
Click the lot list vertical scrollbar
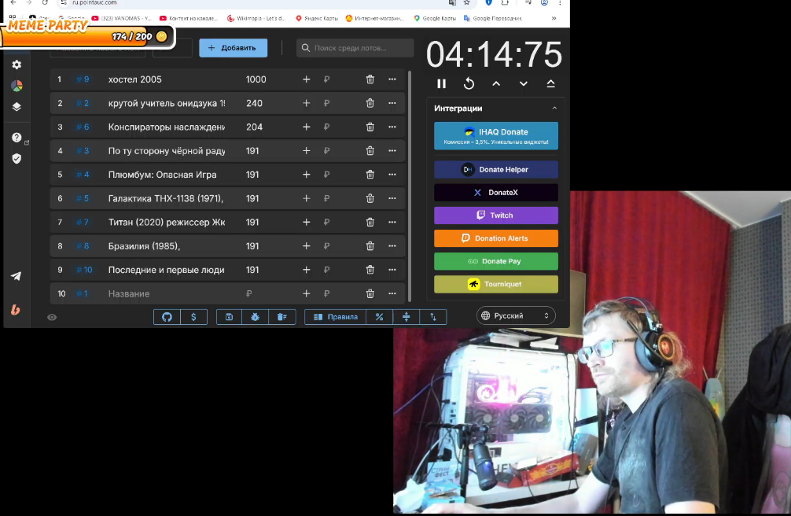(x=409, y=186)
